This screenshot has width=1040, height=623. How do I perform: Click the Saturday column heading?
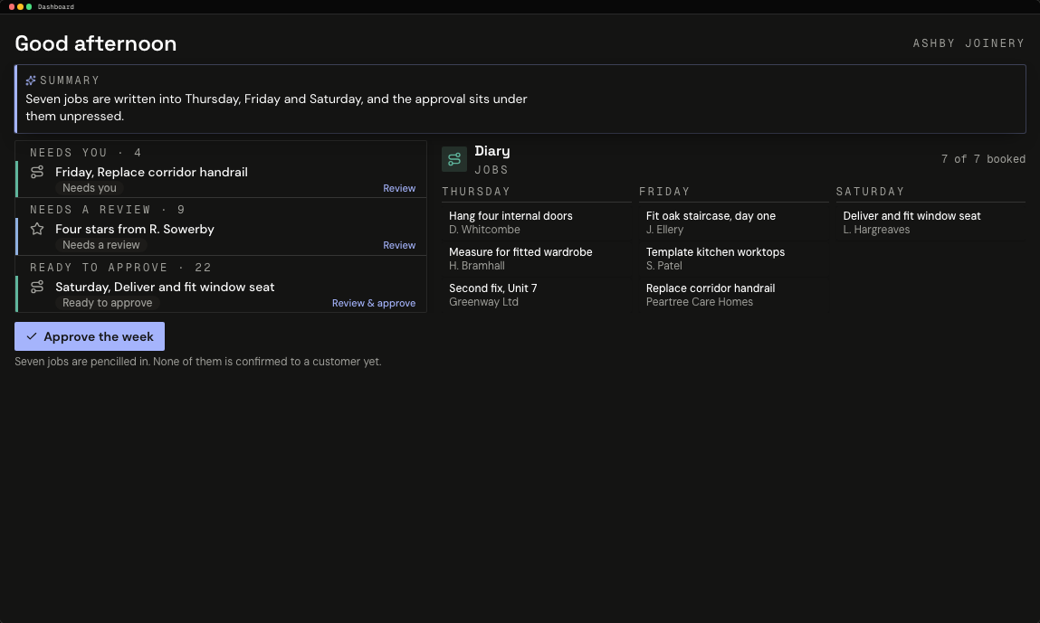click(x=870, y=192)
